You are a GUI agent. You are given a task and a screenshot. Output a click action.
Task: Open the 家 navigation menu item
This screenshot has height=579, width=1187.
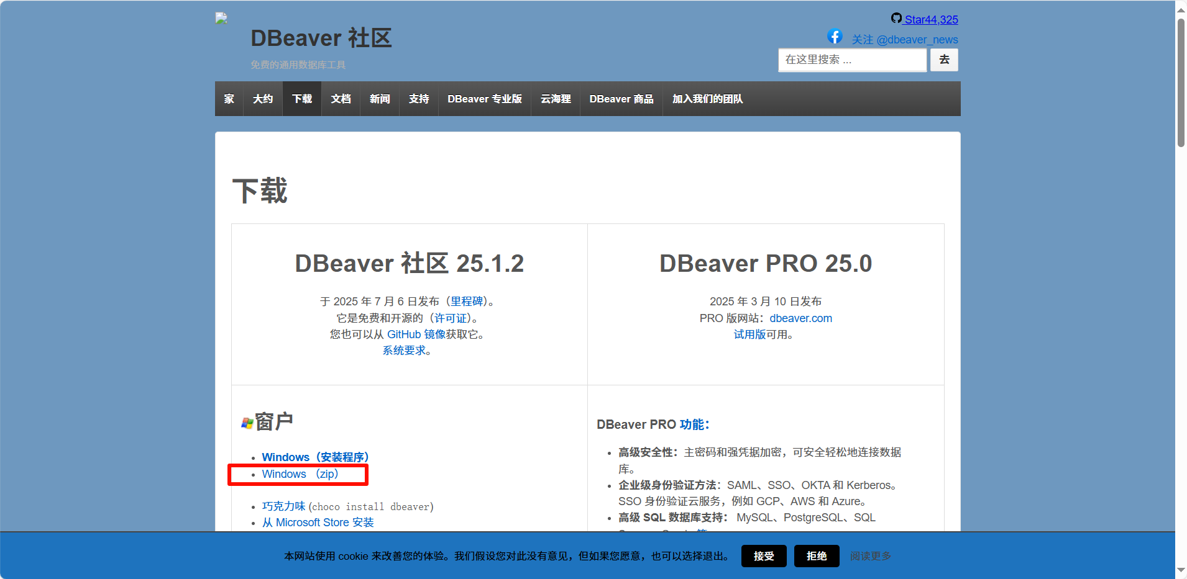pos(229,99)
